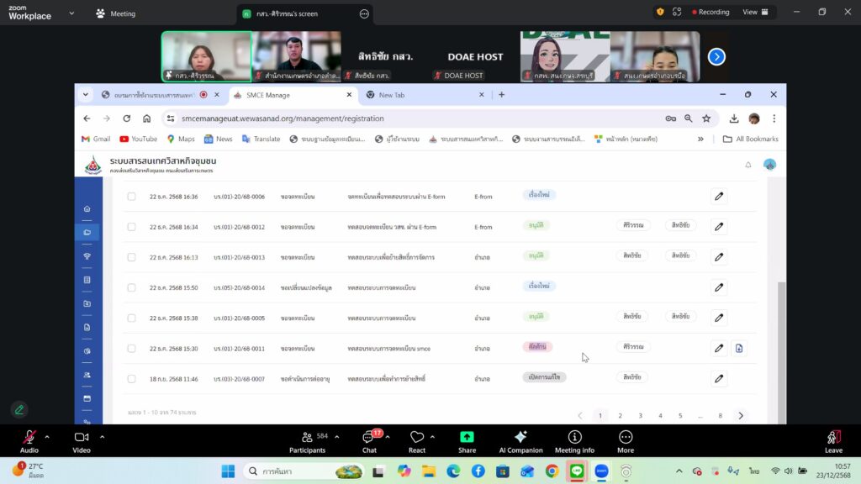Tick checkbox for row บร.(01)-20/68-0006

(131, 197)
